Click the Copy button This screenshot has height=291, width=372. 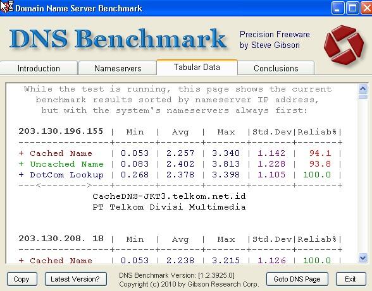click(22, 279)
